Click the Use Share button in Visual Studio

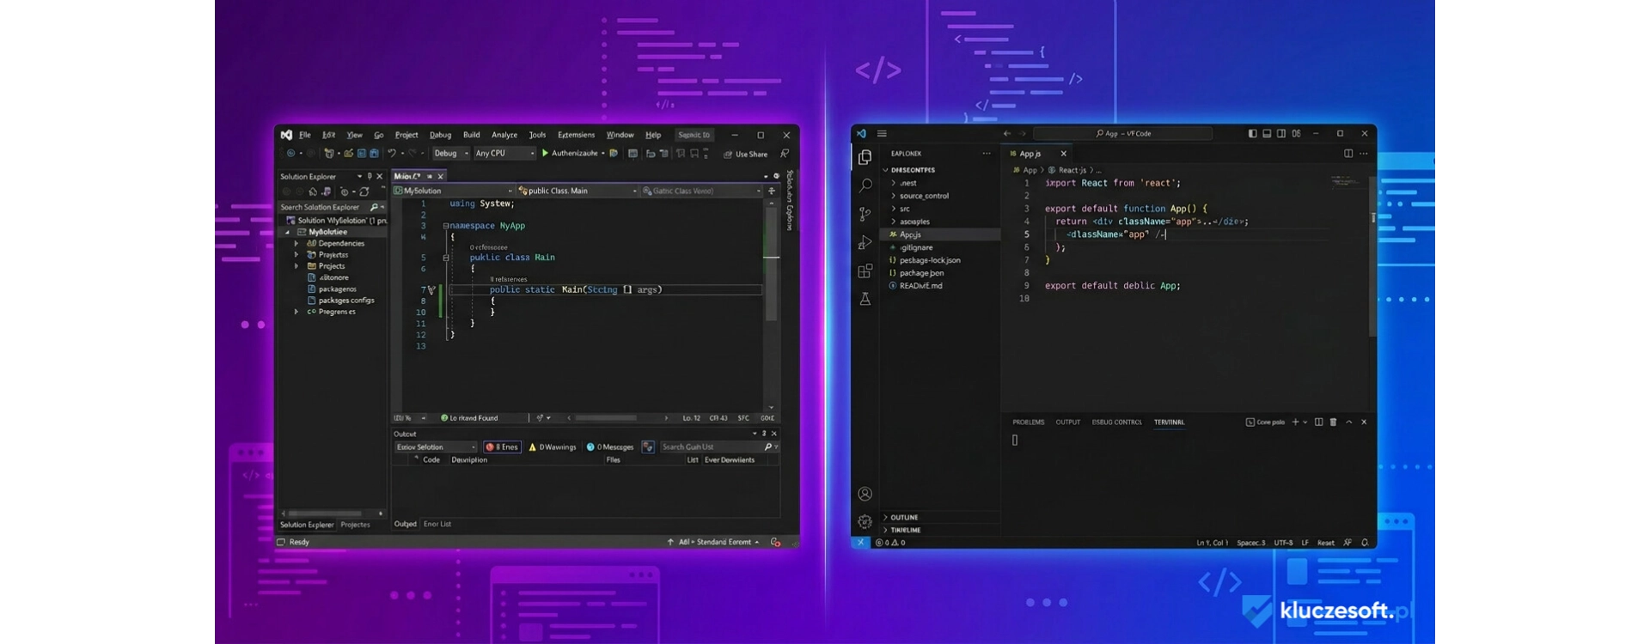pos(746,155)
